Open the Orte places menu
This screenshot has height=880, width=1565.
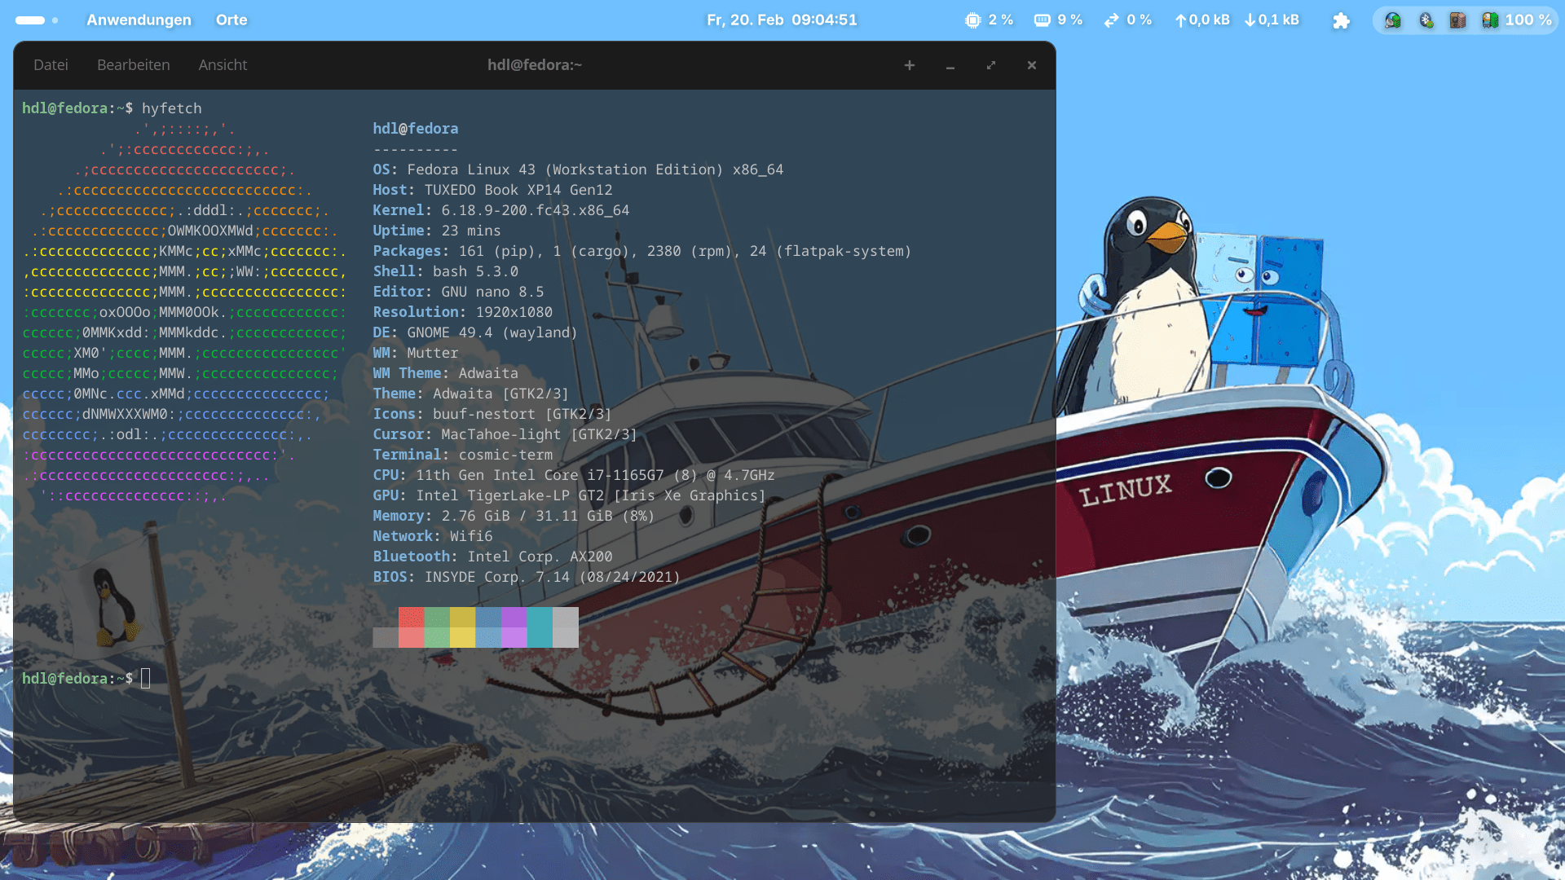(x=231, y=20)
